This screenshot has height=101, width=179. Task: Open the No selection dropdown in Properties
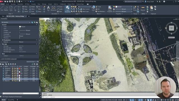pos(16,22)
